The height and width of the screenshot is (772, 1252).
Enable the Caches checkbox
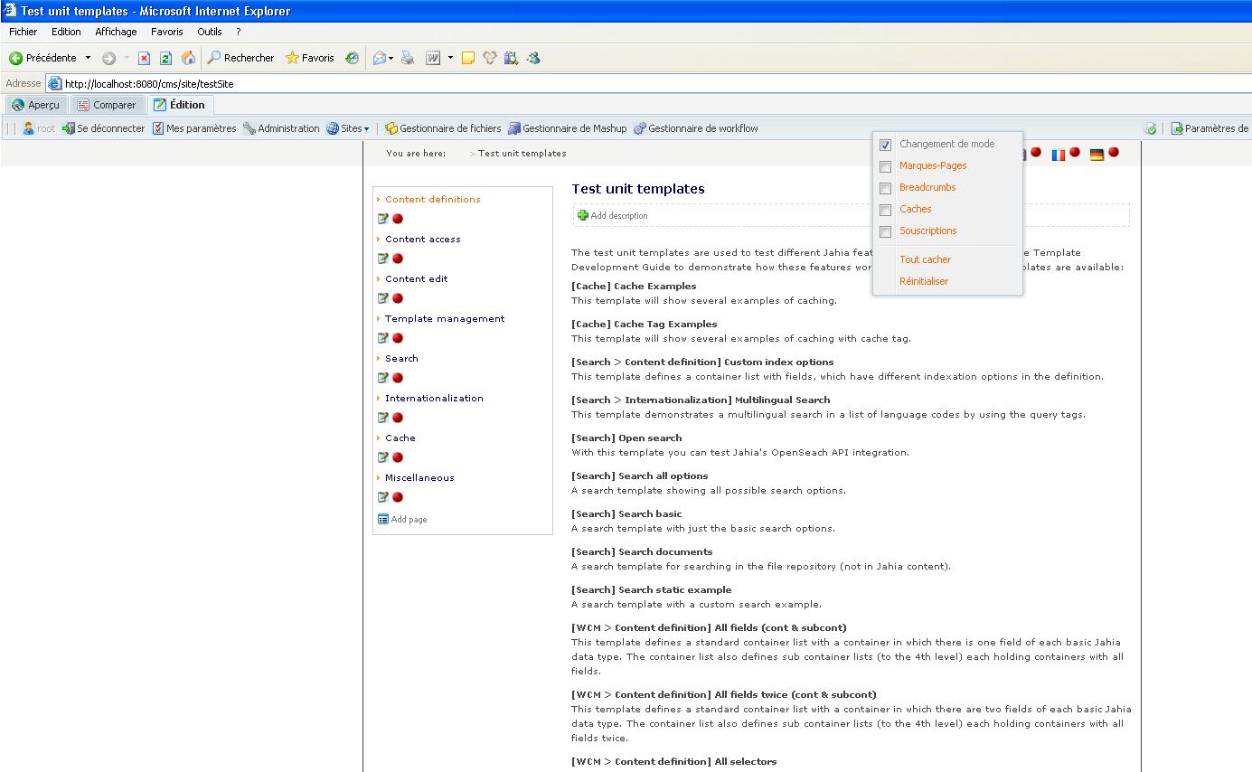click(886, 210)
